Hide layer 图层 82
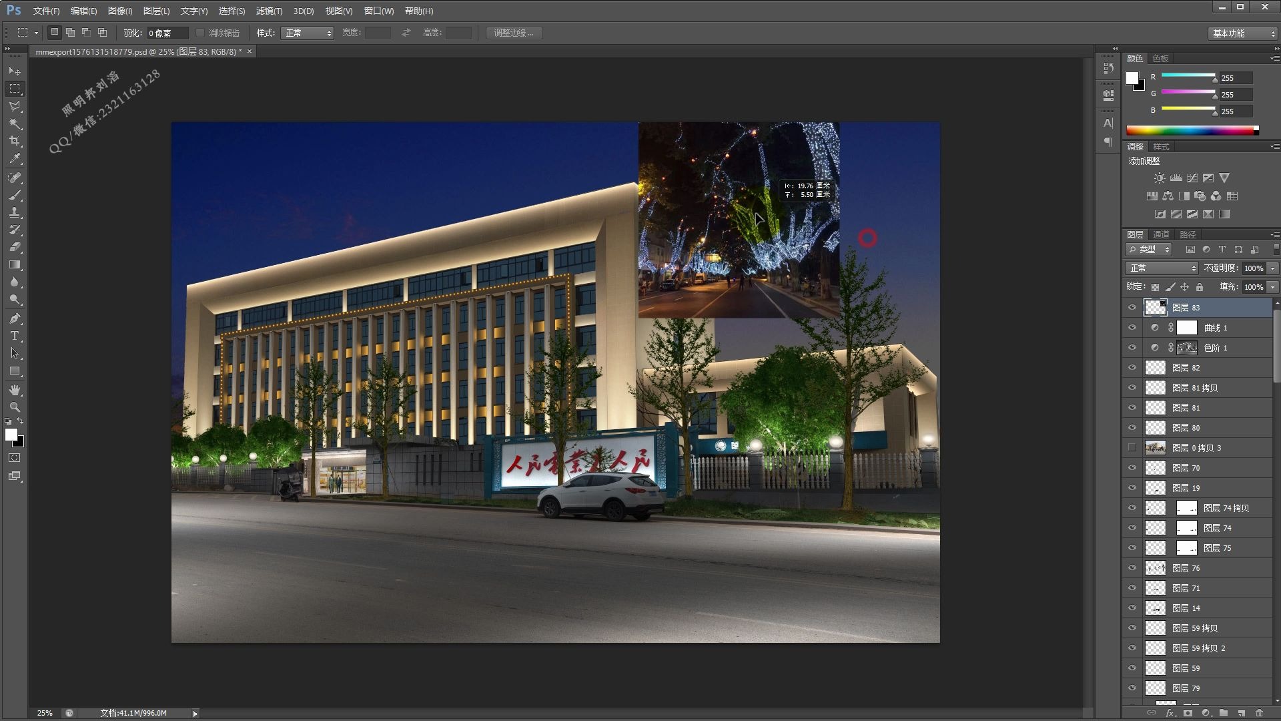This screenshot has width=1281, height=721. coord(1132,368)
